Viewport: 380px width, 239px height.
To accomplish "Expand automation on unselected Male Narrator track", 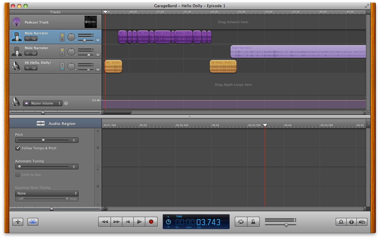I will (98, 55).
